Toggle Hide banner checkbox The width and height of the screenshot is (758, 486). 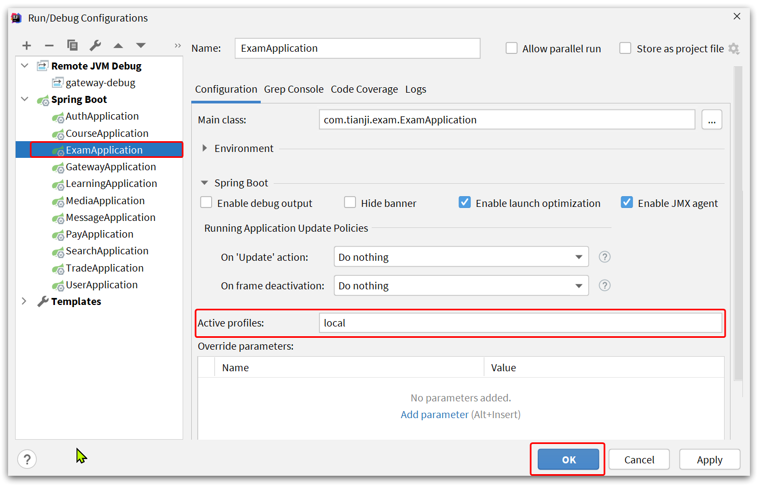click(x=350, y=202)
